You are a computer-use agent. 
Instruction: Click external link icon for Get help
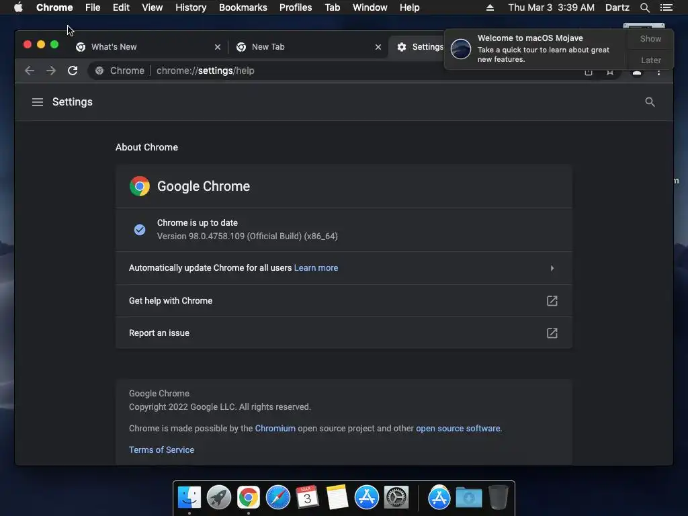(x=552, y=301)
